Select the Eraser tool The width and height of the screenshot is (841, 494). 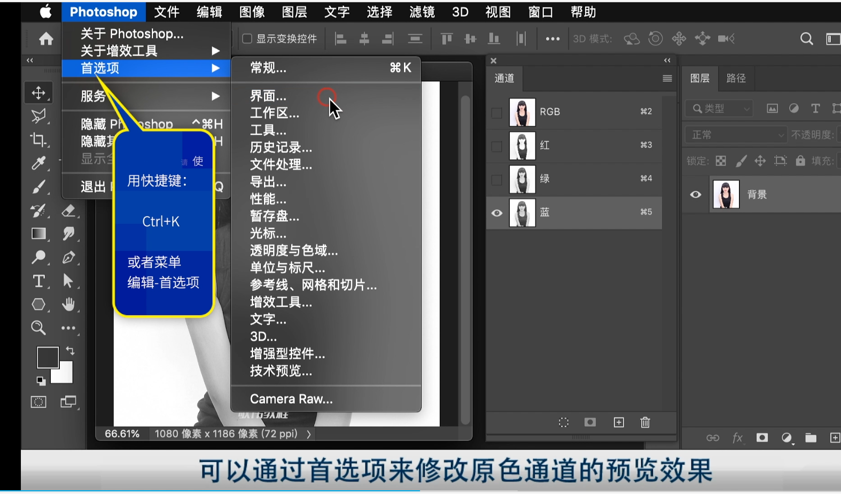pyautogui.click(x=68, y=210)
